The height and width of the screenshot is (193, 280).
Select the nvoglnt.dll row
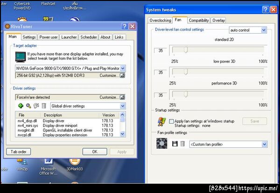[x=68, y=130]
